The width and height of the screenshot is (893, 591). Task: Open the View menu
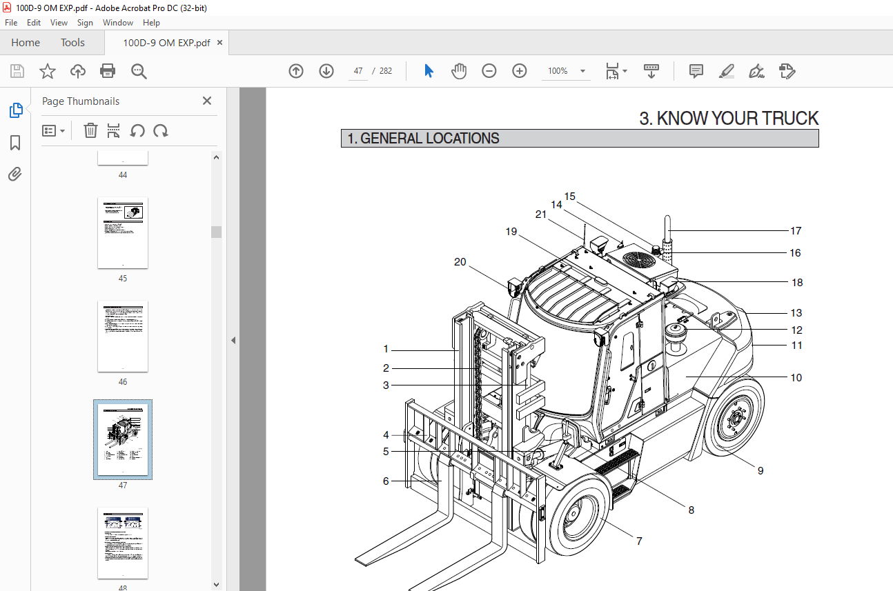coord(59,22)
